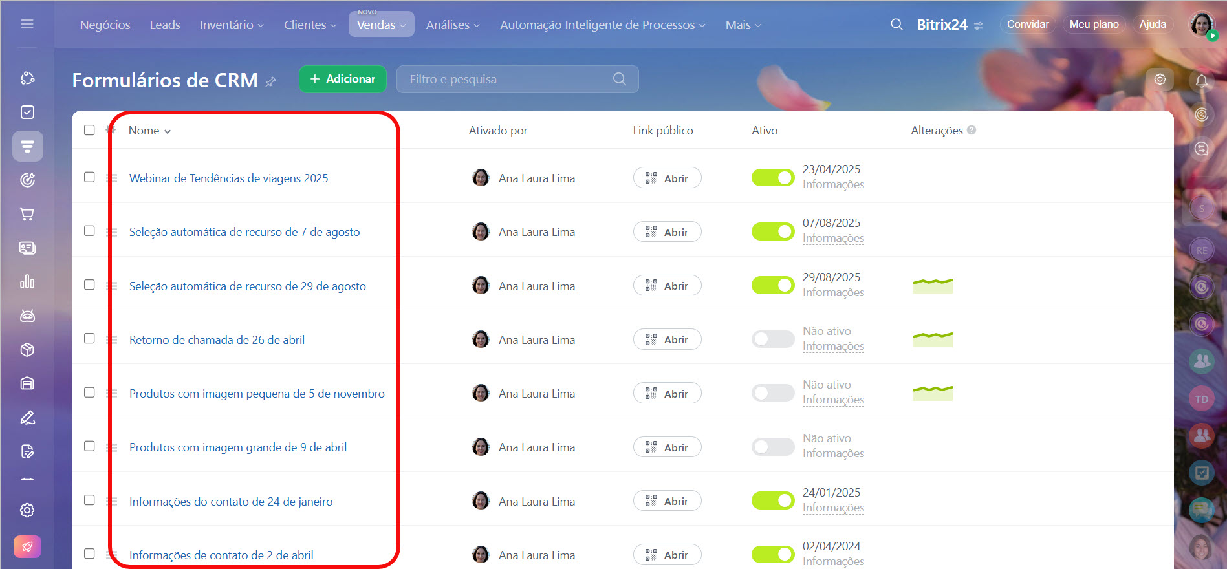Click the green Adicionar button

click(x=342, y=79)
